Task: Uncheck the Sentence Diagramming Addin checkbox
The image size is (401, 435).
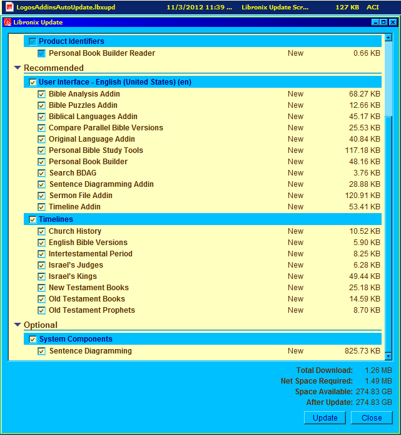Action: click(x=41, y=184)
